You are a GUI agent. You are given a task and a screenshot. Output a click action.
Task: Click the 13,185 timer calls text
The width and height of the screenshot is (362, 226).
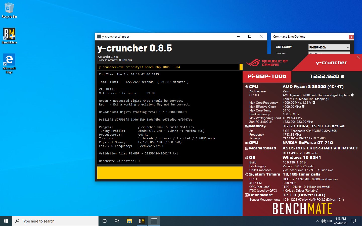point(302,174)
